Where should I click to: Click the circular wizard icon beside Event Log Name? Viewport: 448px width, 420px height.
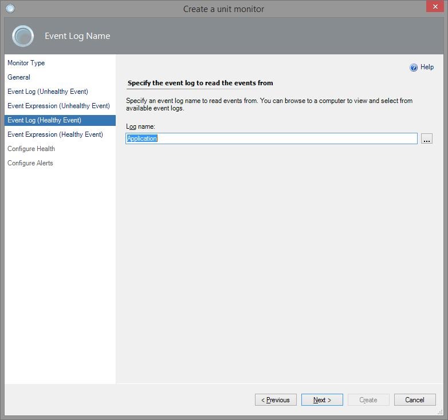[23, 36]
